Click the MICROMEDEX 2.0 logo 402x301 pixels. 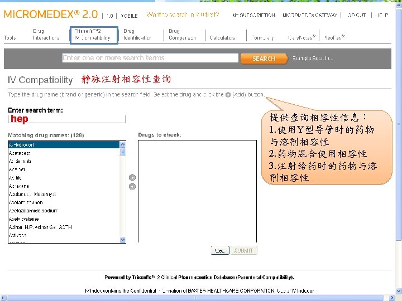pyautogui.click(x=51, y=14)
